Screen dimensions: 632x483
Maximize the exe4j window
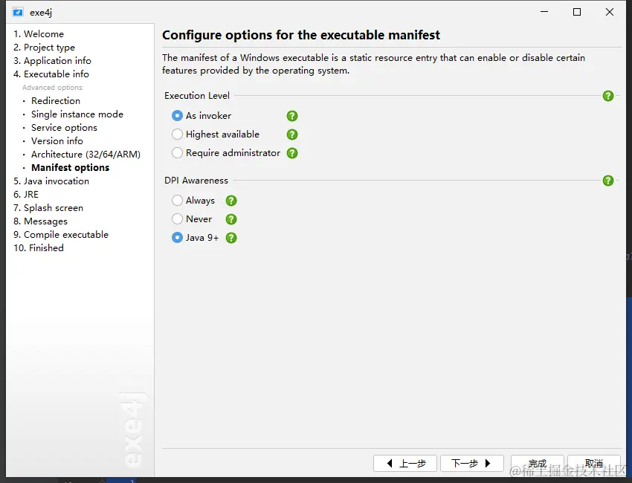(577, 12)
